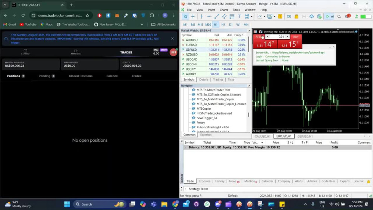Select USDJPY row in Market Watch
The height and width of the screenshot is (210, 373).
coord(214,69)
